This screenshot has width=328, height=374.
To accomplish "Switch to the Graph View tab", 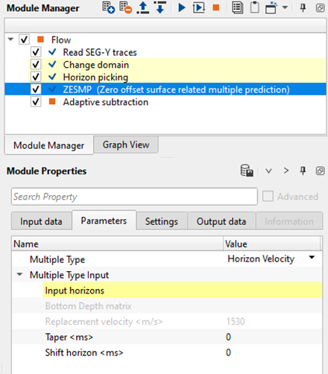I will tap(126, 145).
